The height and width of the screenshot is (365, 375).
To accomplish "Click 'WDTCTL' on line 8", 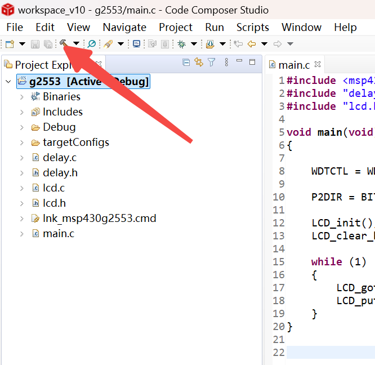I will (329, 171).
